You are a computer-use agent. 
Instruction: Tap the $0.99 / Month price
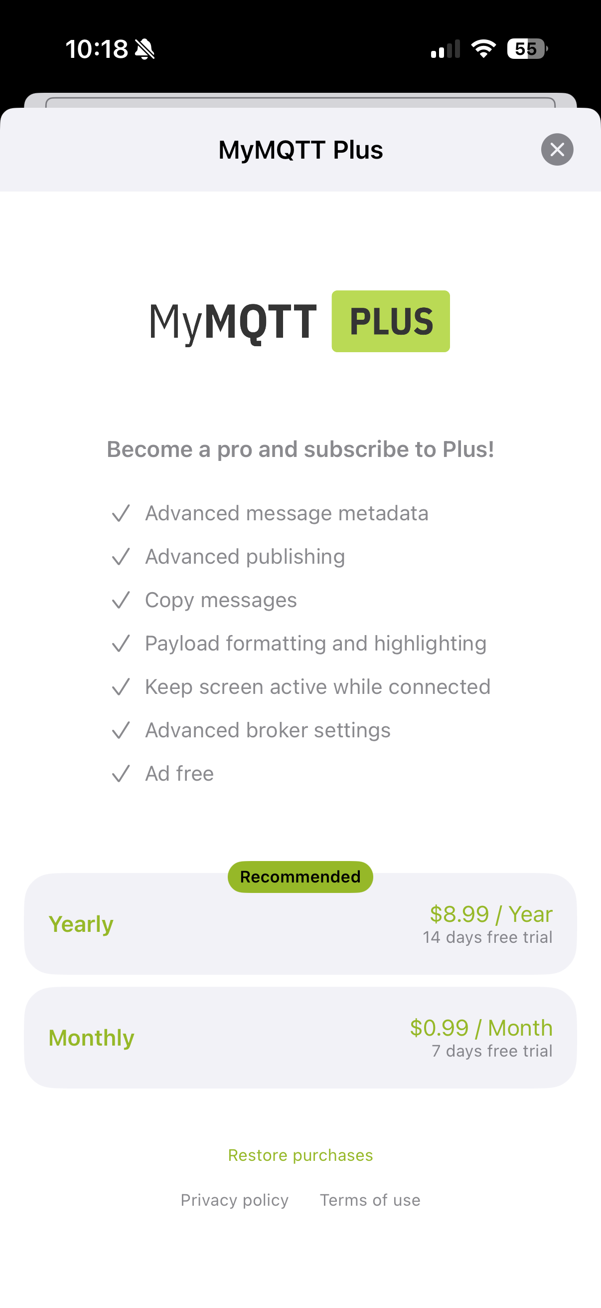tap(481, 1028)
